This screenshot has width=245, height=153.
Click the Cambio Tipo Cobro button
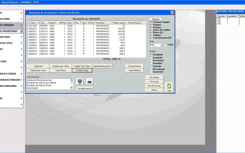click(82, 66)
